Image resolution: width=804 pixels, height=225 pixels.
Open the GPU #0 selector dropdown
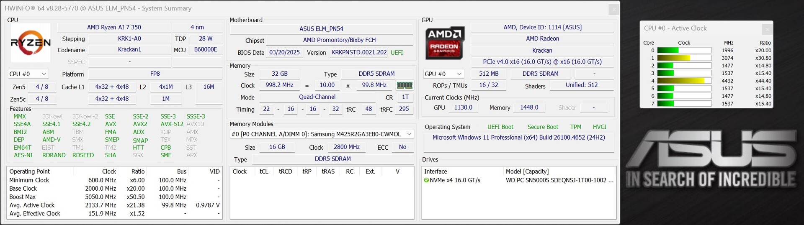[x=443, y=74]
